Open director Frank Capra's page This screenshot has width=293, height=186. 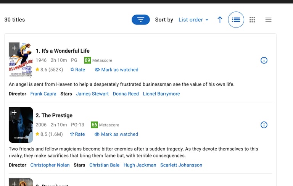coord(43,94)
